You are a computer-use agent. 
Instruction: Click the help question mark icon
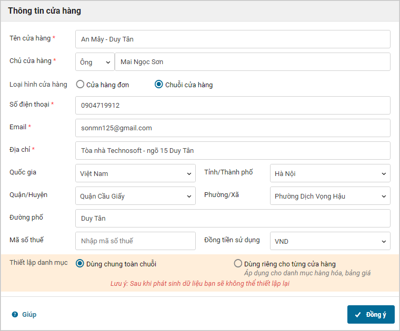(x=15, y=315)
